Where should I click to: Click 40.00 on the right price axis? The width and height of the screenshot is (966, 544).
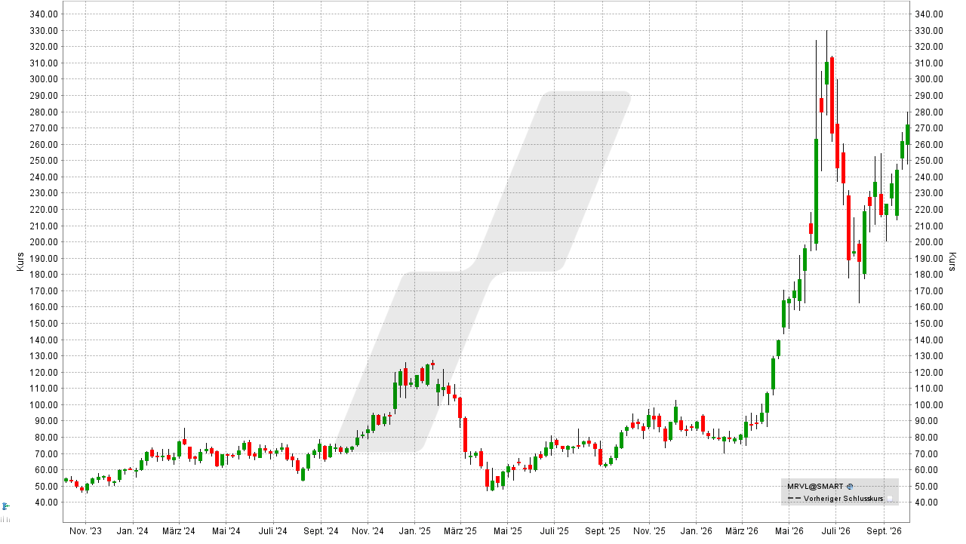[x=926, y=503]
